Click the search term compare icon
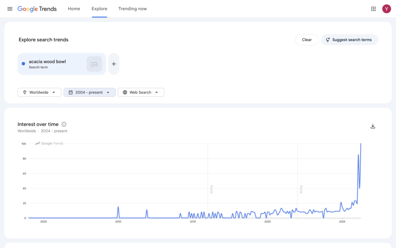 pyautogui.click(x=94, y=64)
